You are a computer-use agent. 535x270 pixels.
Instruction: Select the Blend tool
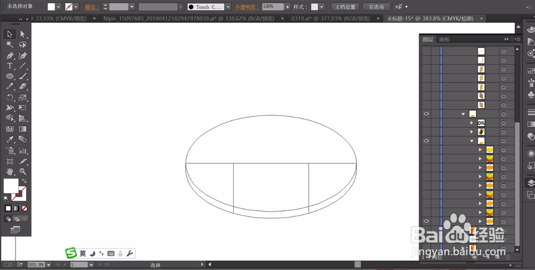[x=22, y=139]
